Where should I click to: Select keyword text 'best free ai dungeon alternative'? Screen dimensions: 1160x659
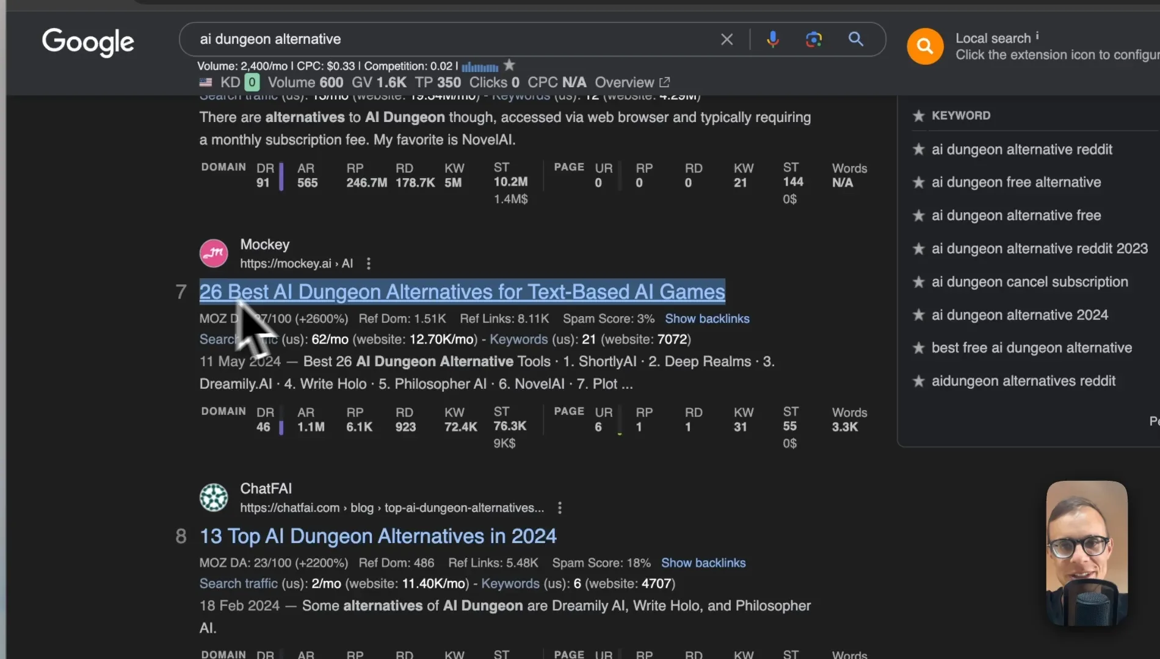click(1032, 348)
